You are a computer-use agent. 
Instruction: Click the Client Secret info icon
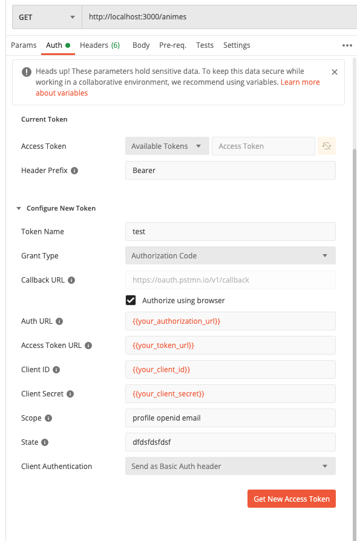[70, 394]
